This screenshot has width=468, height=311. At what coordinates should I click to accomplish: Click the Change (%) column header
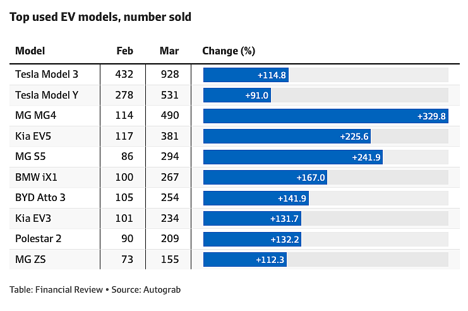pos(229,51)
